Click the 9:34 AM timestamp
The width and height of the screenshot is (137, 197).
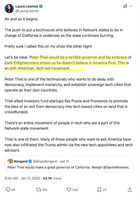11,178
